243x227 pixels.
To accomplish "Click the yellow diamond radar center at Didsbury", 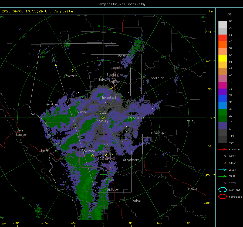I will click(x=103, y=117).
